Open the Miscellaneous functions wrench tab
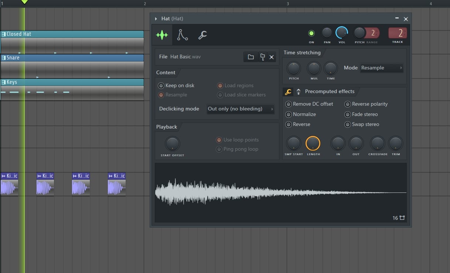Image resolution: width=450 pixels, height=273 pixels. [202, 35]
